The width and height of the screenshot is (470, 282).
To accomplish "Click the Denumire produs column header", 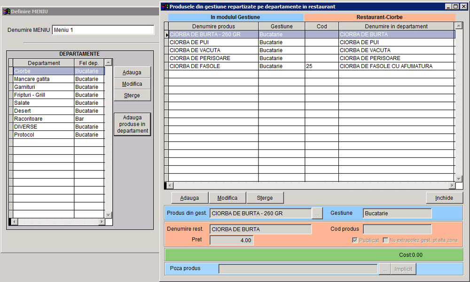I will (213, 26).
